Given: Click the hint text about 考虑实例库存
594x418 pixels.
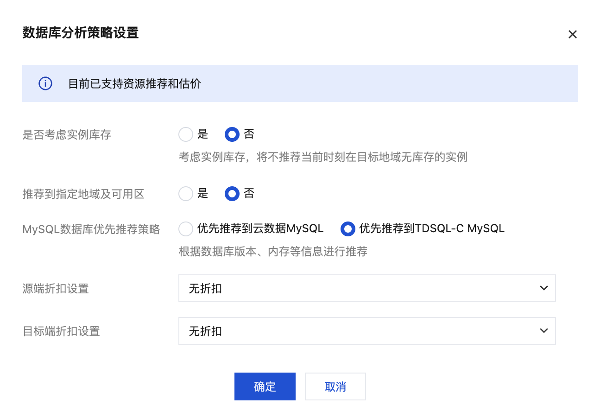Looking at the screenshot, I should pyautogui.click(x=323, y=157).
